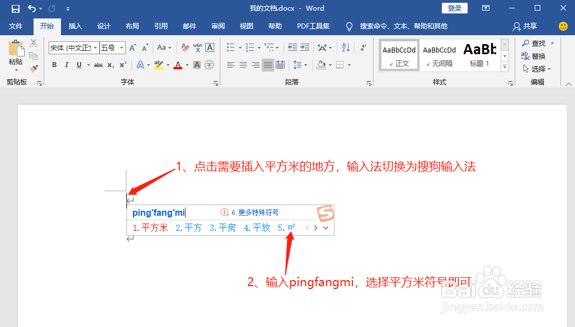Screen dimensions: 575x327
Task: Apply paragraph shading paint bucket
Action: pos(321,65)
